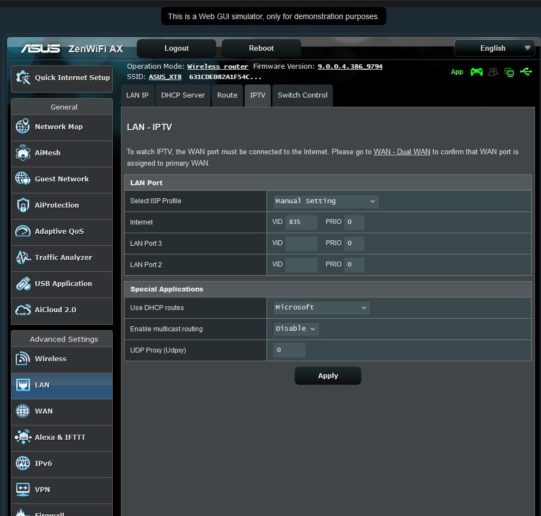Click the green game controller status icon

tap(477, 72)
